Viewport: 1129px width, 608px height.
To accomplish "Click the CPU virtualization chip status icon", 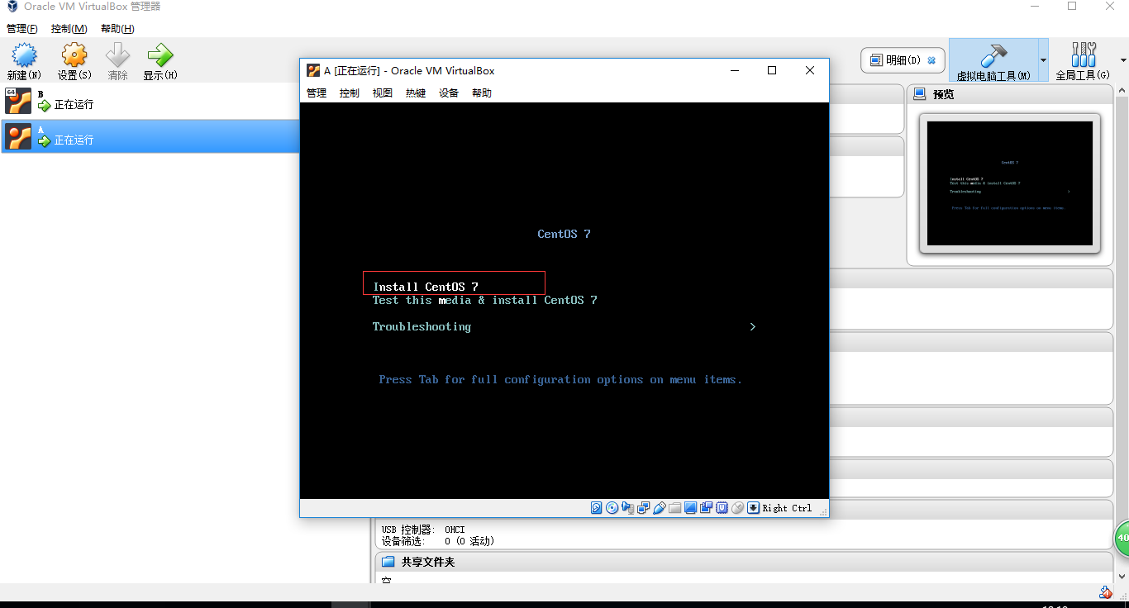I will point(722,508).
